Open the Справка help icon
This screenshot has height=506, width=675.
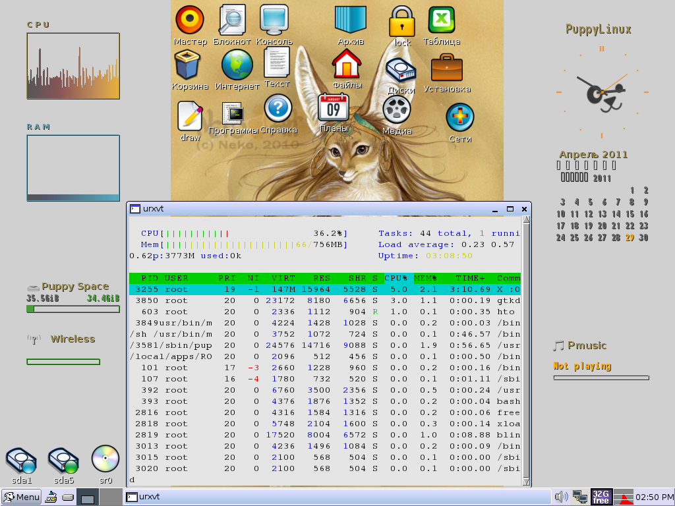click(278, 109)
